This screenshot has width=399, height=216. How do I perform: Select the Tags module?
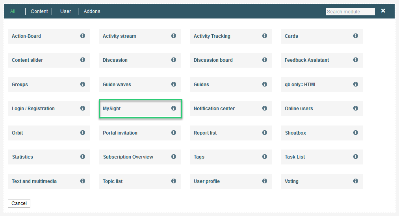[231, 157]
